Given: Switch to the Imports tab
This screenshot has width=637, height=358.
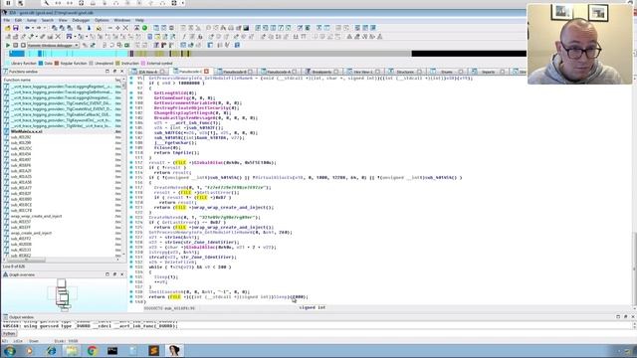Looking at the screenshot, I should (488, 72).
